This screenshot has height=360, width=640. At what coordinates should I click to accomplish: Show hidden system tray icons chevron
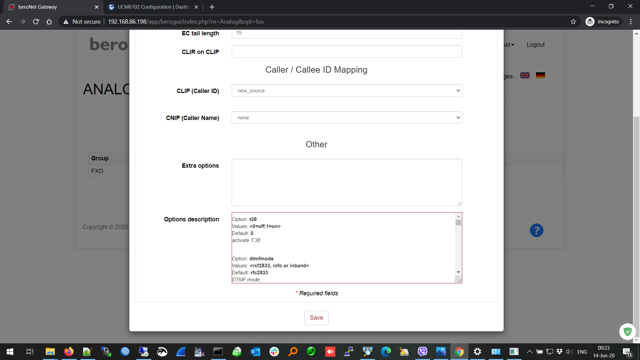529,352
